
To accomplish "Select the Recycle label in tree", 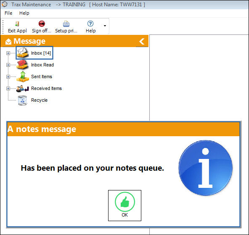I will pos(39,100).
